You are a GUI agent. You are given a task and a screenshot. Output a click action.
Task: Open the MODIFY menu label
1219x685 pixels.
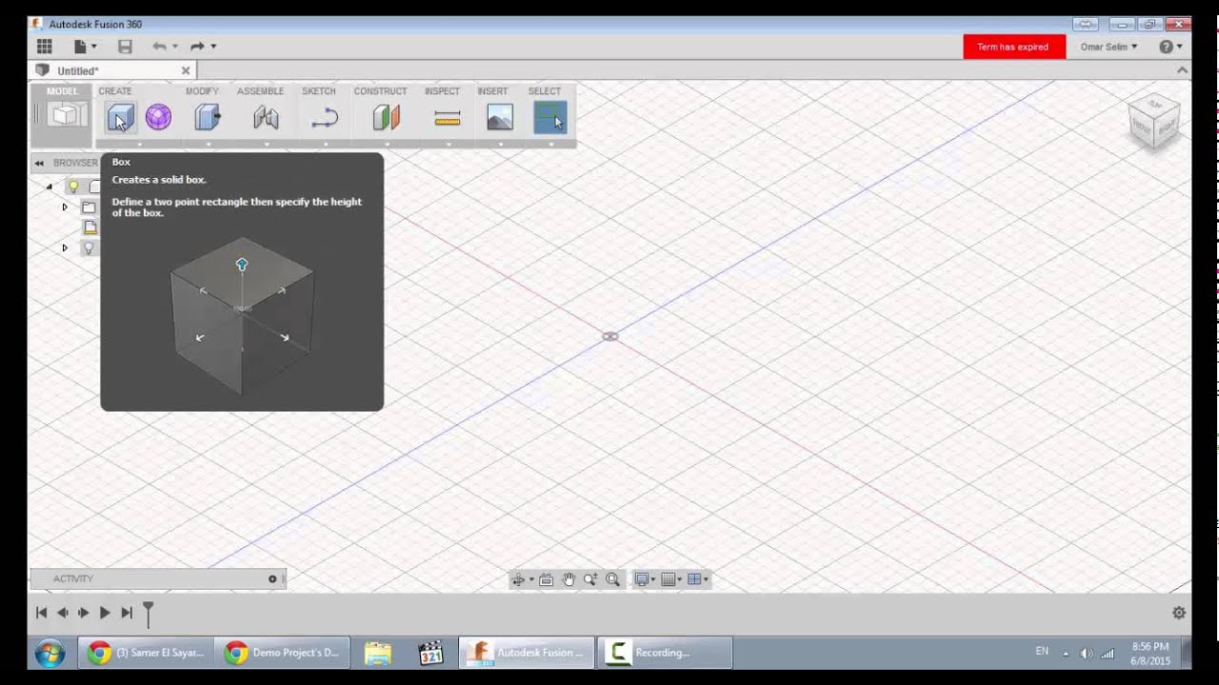(x=202, y=91)
